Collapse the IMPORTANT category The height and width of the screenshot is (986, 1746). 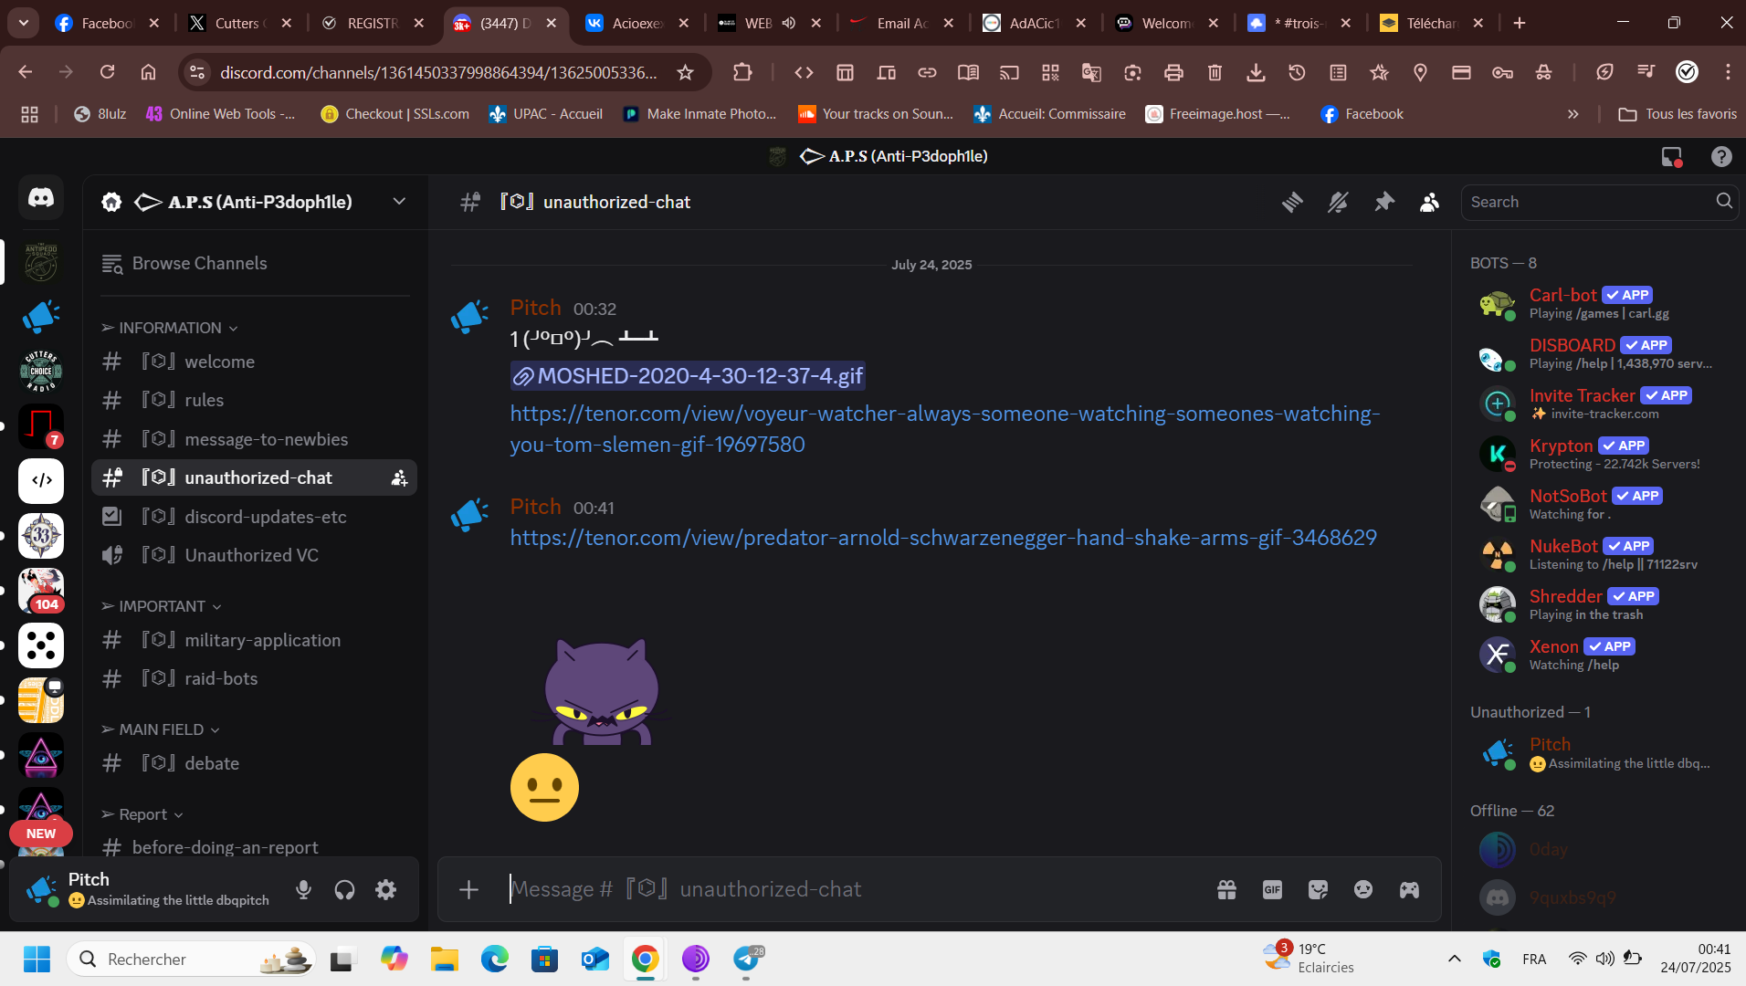click(x=162, y=606)
